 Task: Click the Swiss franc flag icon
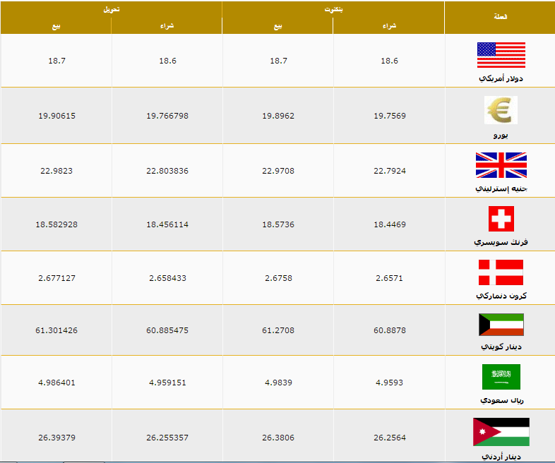pyautogui.click(x=501, y=219)
